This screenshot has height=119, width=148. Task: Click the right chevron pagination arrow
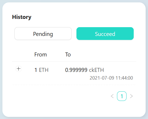pyautogui.click(x=131, y=96)
